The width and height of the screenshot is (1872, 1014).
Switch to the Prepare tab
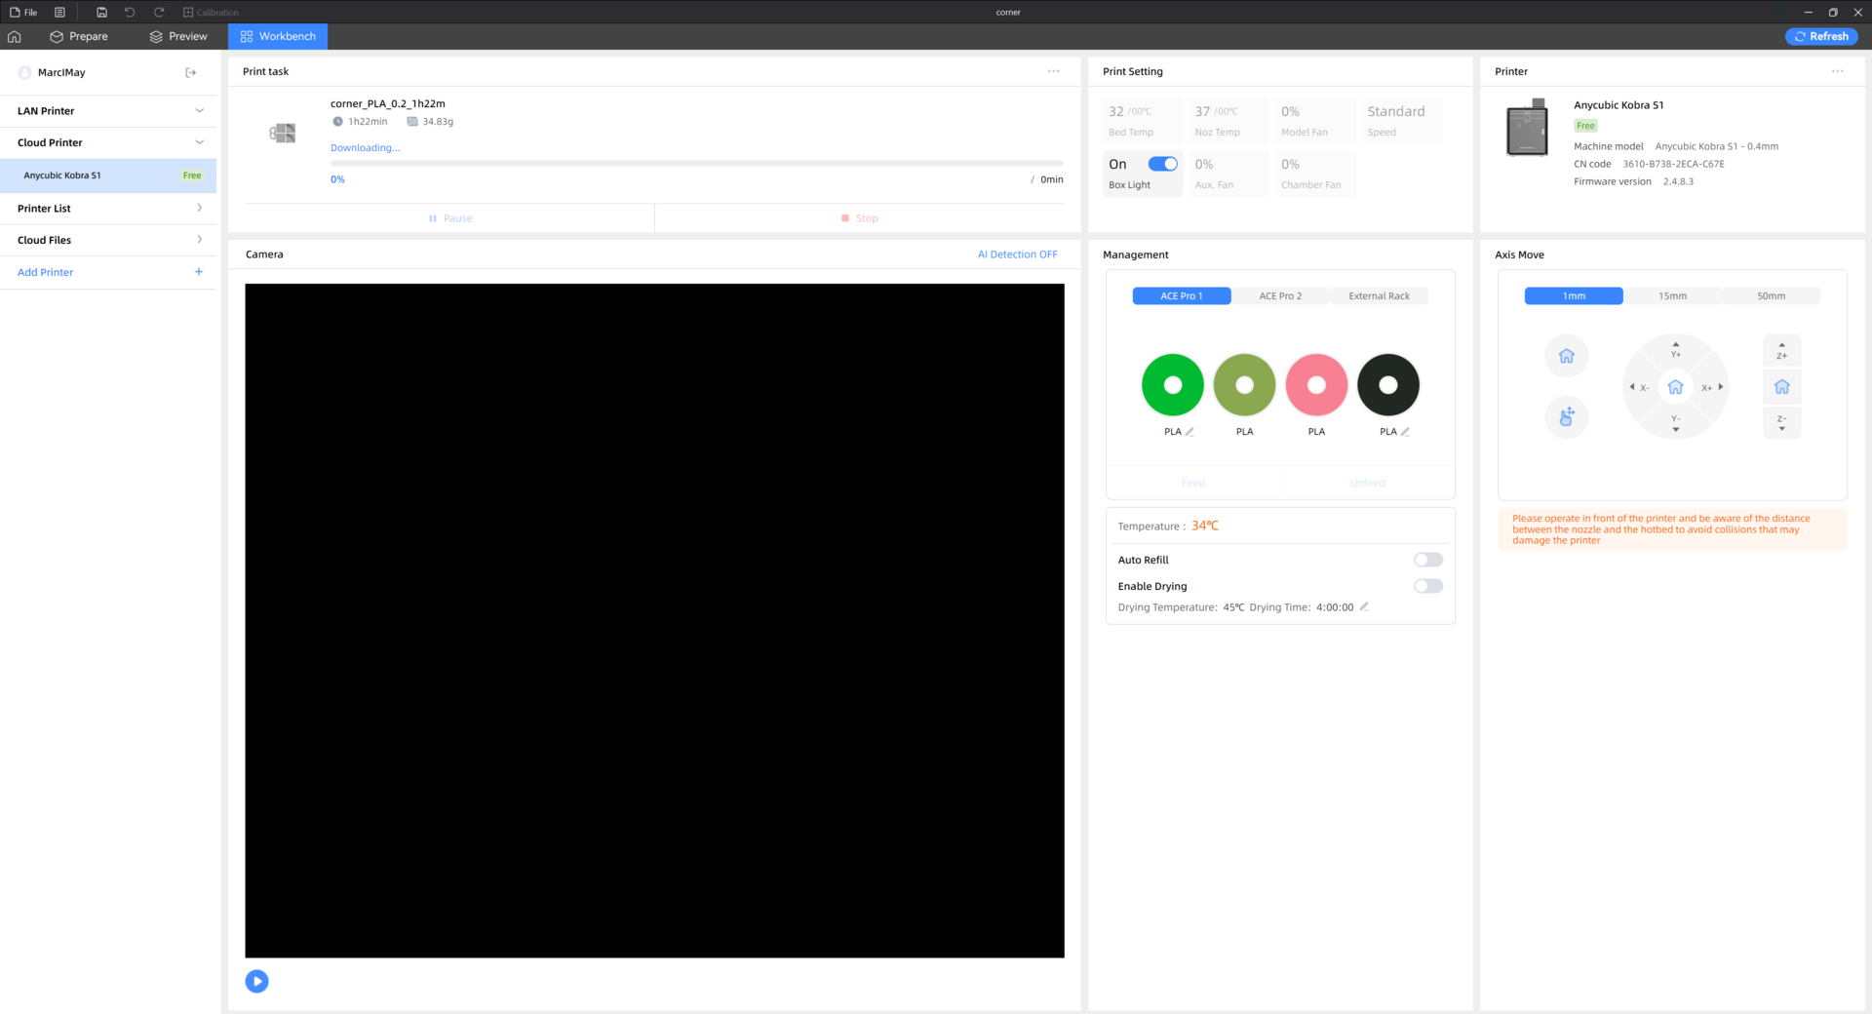tap(79, 36)
